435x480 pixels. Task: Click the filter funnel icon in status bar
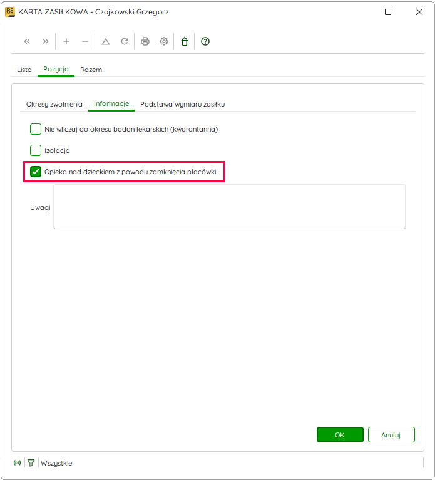click(x=31, y=463)
